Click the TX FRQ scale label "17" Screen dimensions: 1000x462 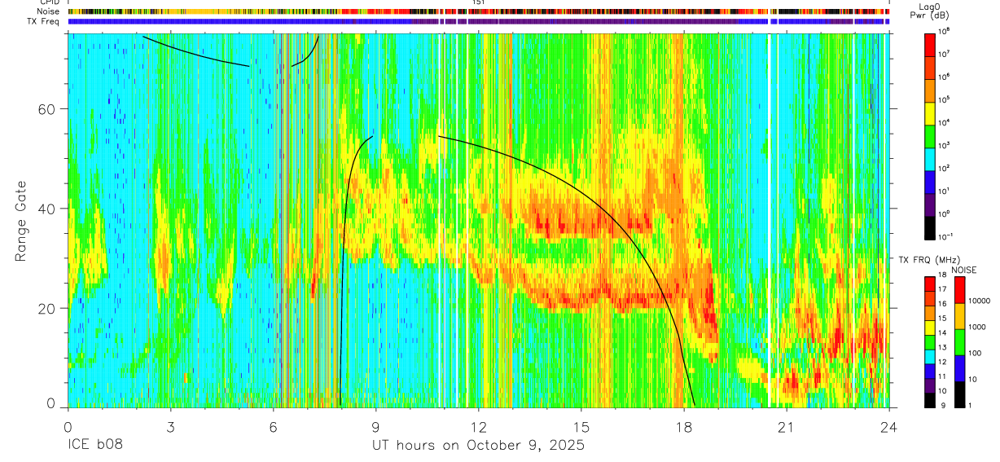pos(944,289)
